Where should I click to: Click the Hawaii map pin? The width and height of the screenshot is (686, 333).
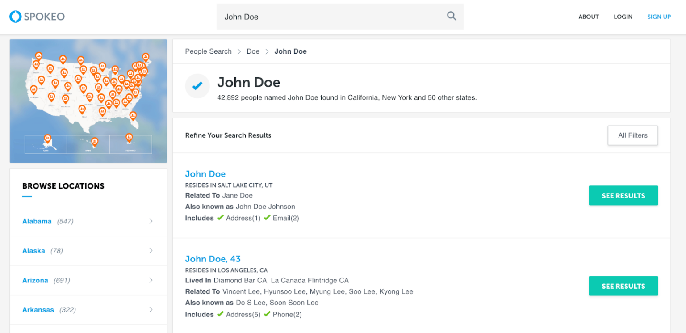[x=95, y=142]
